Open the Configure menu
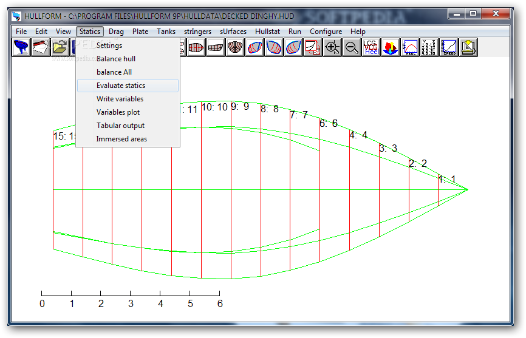 point(326,32)
